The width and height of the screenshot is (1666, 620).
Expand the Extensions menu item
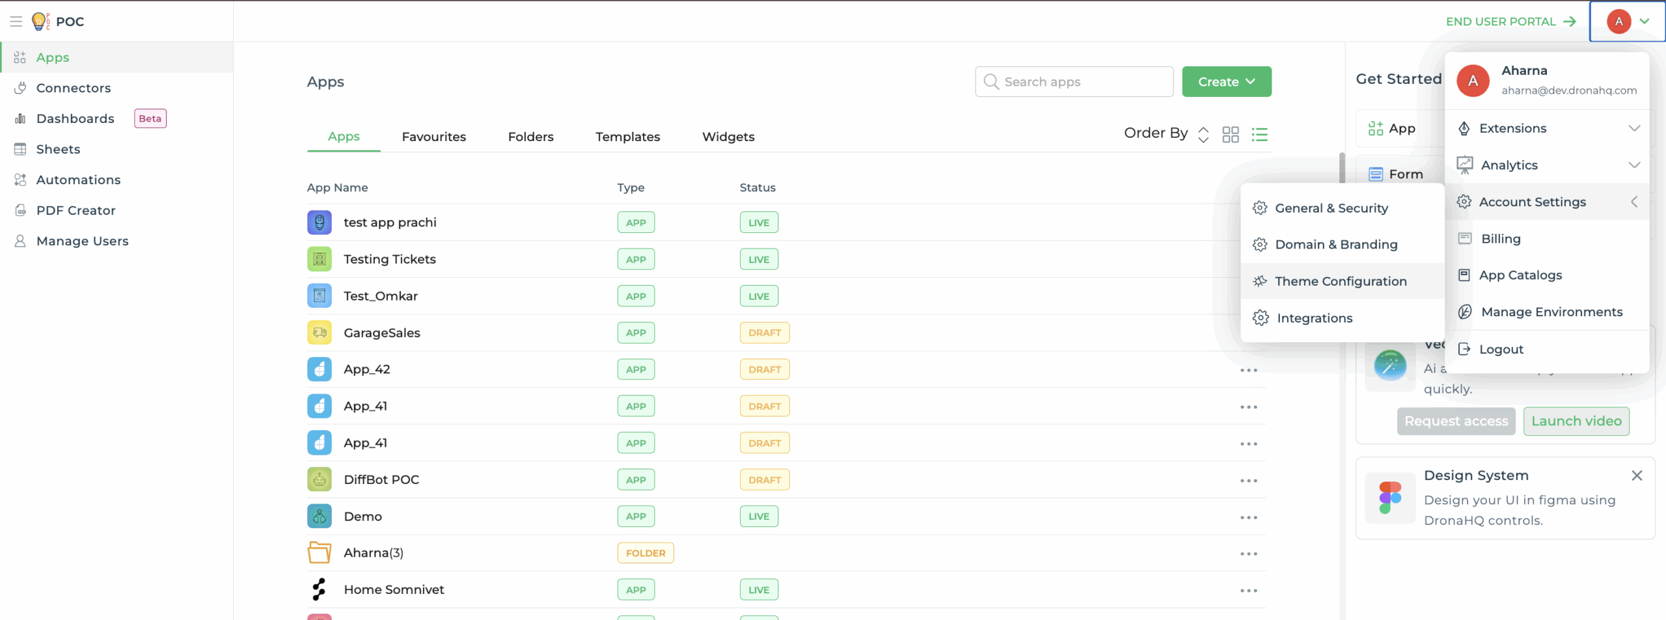1512,128
